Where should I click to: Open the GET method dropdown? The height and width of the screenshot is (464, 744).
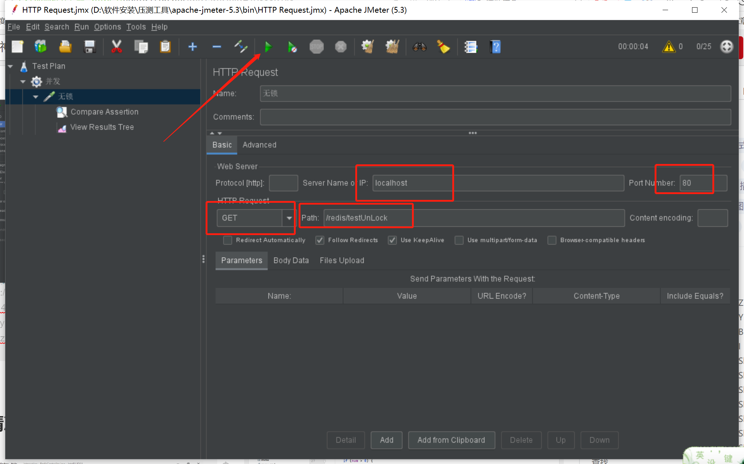[289, 218]
